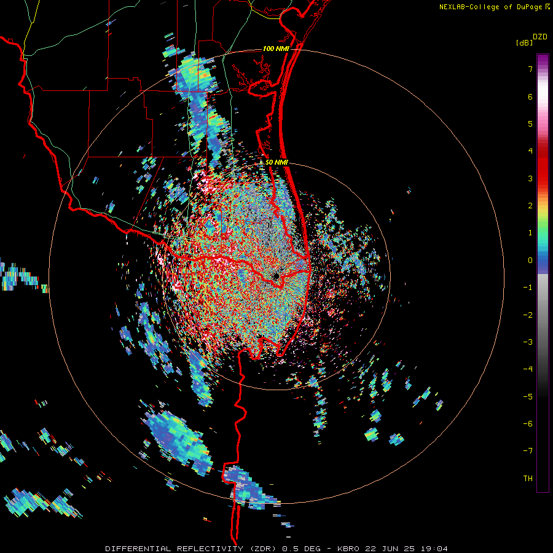Click the TH threshold label on legend
553x553 pixels.
tap(528, 479)
